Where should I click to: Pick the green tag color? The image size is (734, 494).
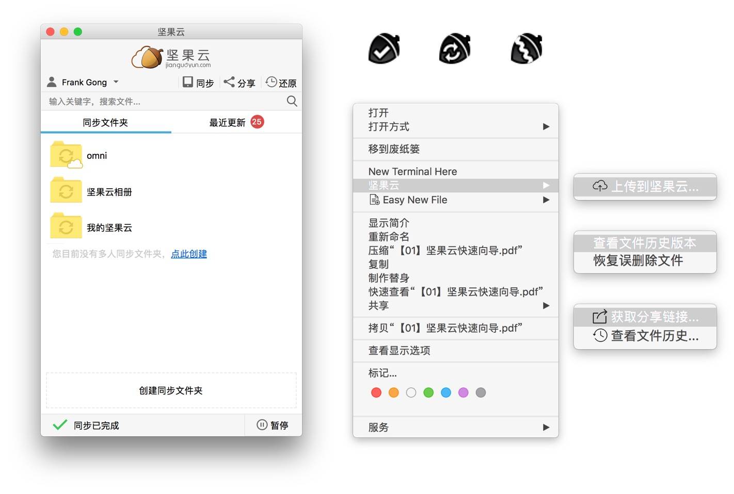(x=428, y=392)
